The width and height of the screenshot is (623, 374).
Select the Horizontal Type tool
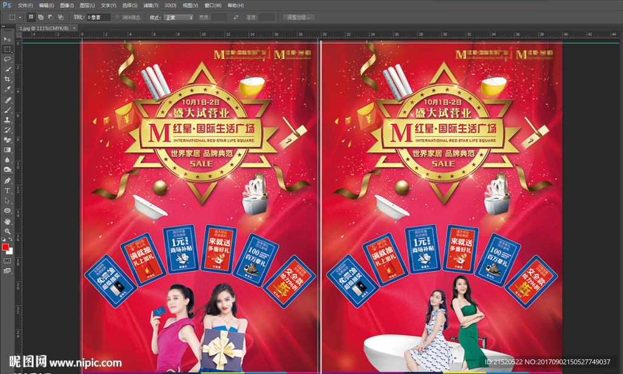[x=7, y=191]
